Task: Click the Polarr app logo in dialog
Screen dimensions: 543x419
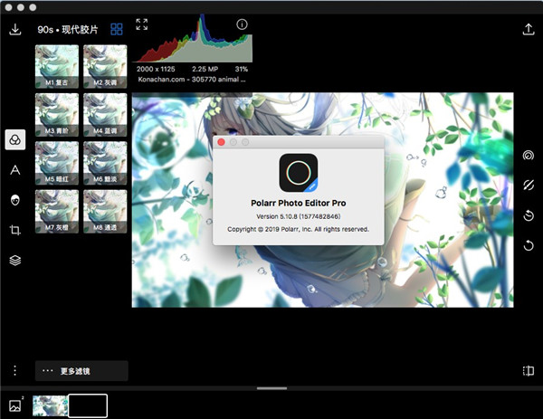Action: (x=299, y=173)
